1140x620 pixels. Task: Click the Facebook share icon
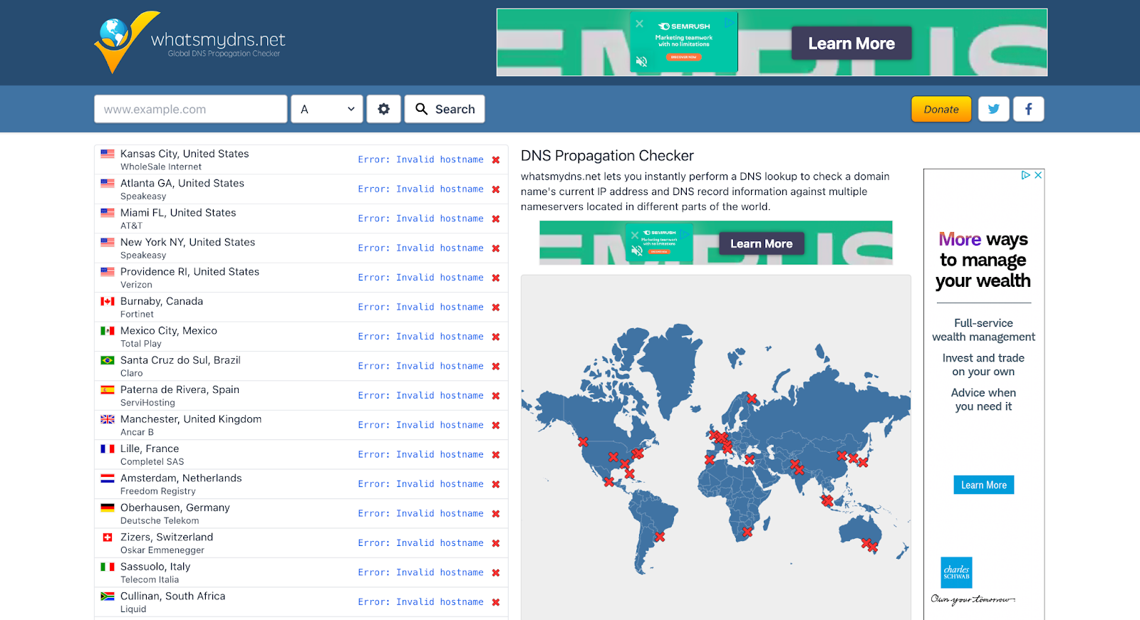coord(1028,109)
